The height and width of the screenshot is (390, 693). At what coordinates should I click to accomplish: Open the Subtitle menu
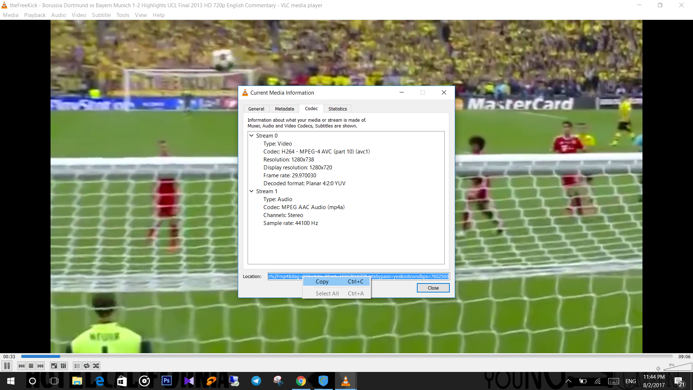click(x=101, y=15)
